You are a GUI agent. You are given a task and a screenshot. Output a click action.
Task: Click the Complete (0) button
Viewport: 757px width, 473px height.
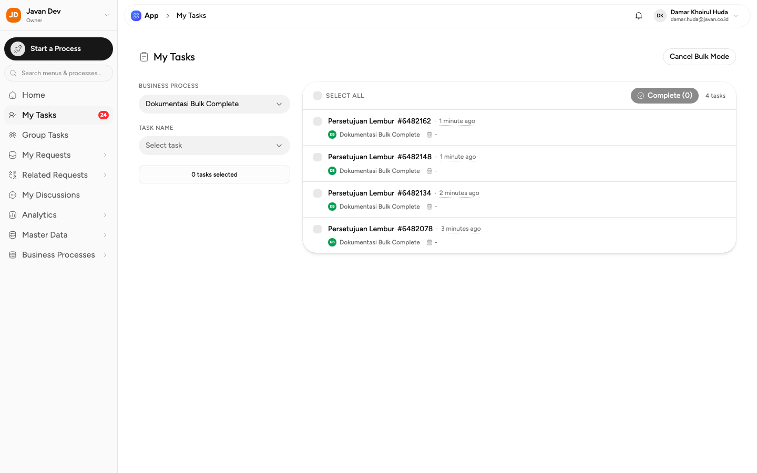pyautogui.click(x=664, y=96)
